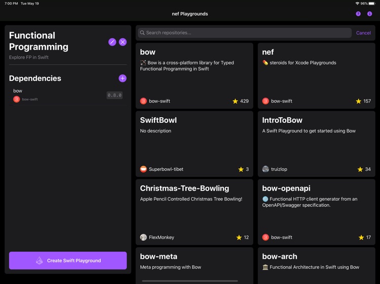Select the nef repository title
This screenshot has width=380, height=284.
[x=268, y=52]
